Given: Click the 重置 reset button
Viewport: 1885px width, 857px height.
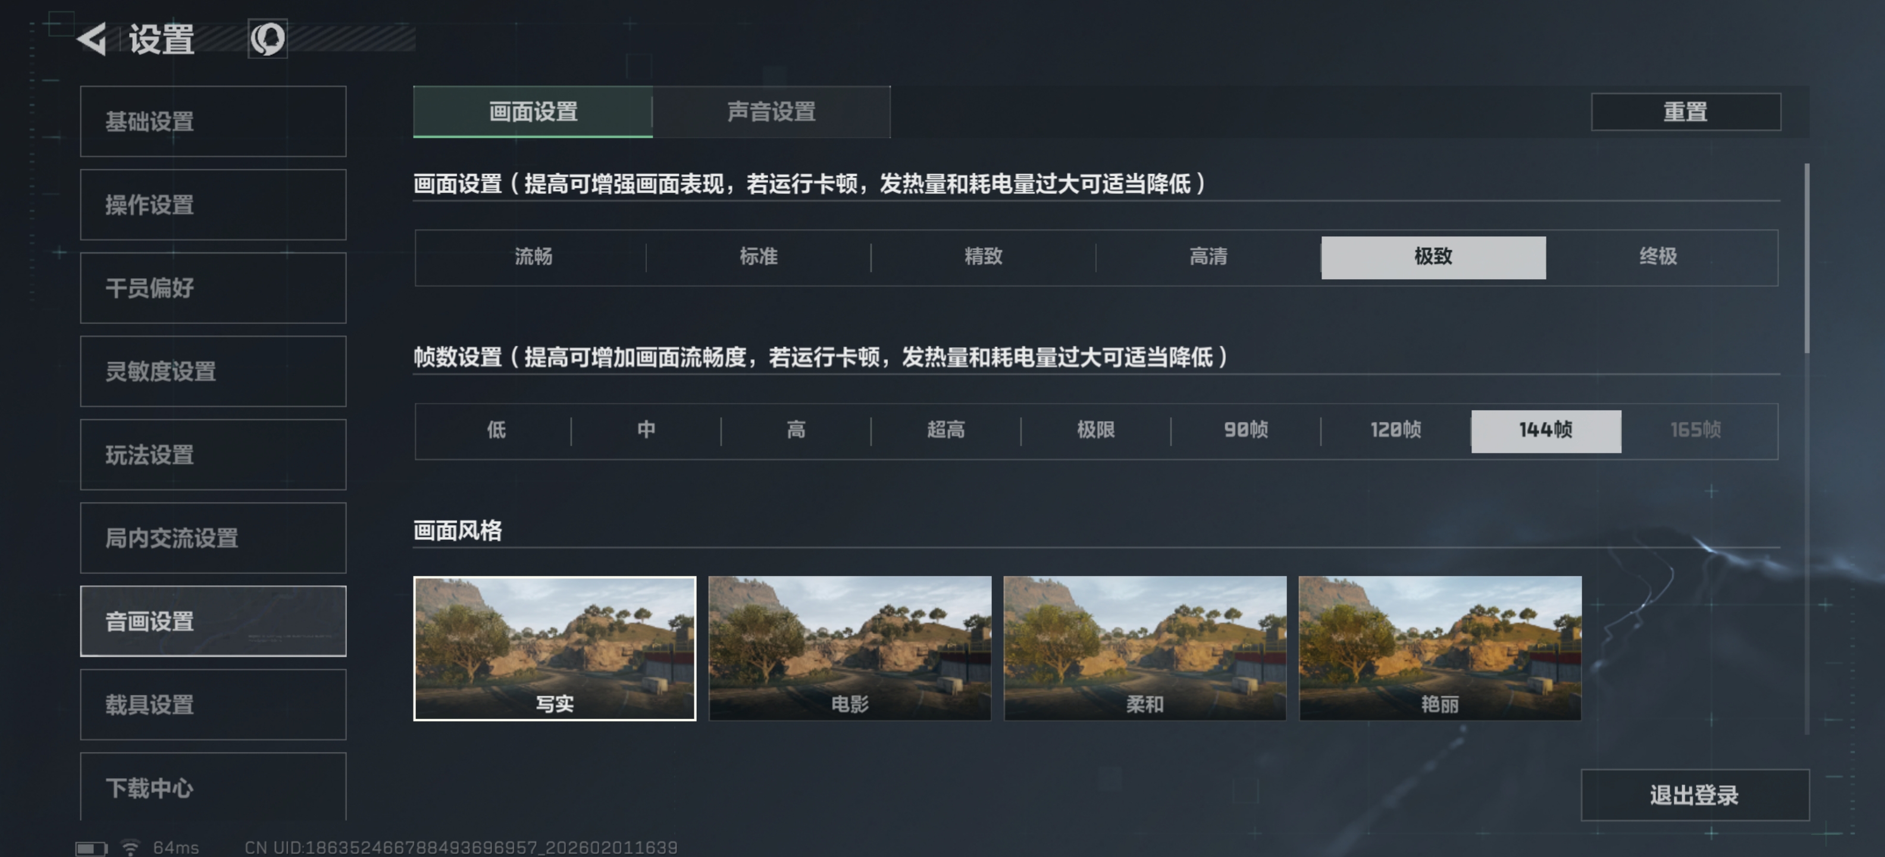Looking at the screenshot, I should 1685,112.
